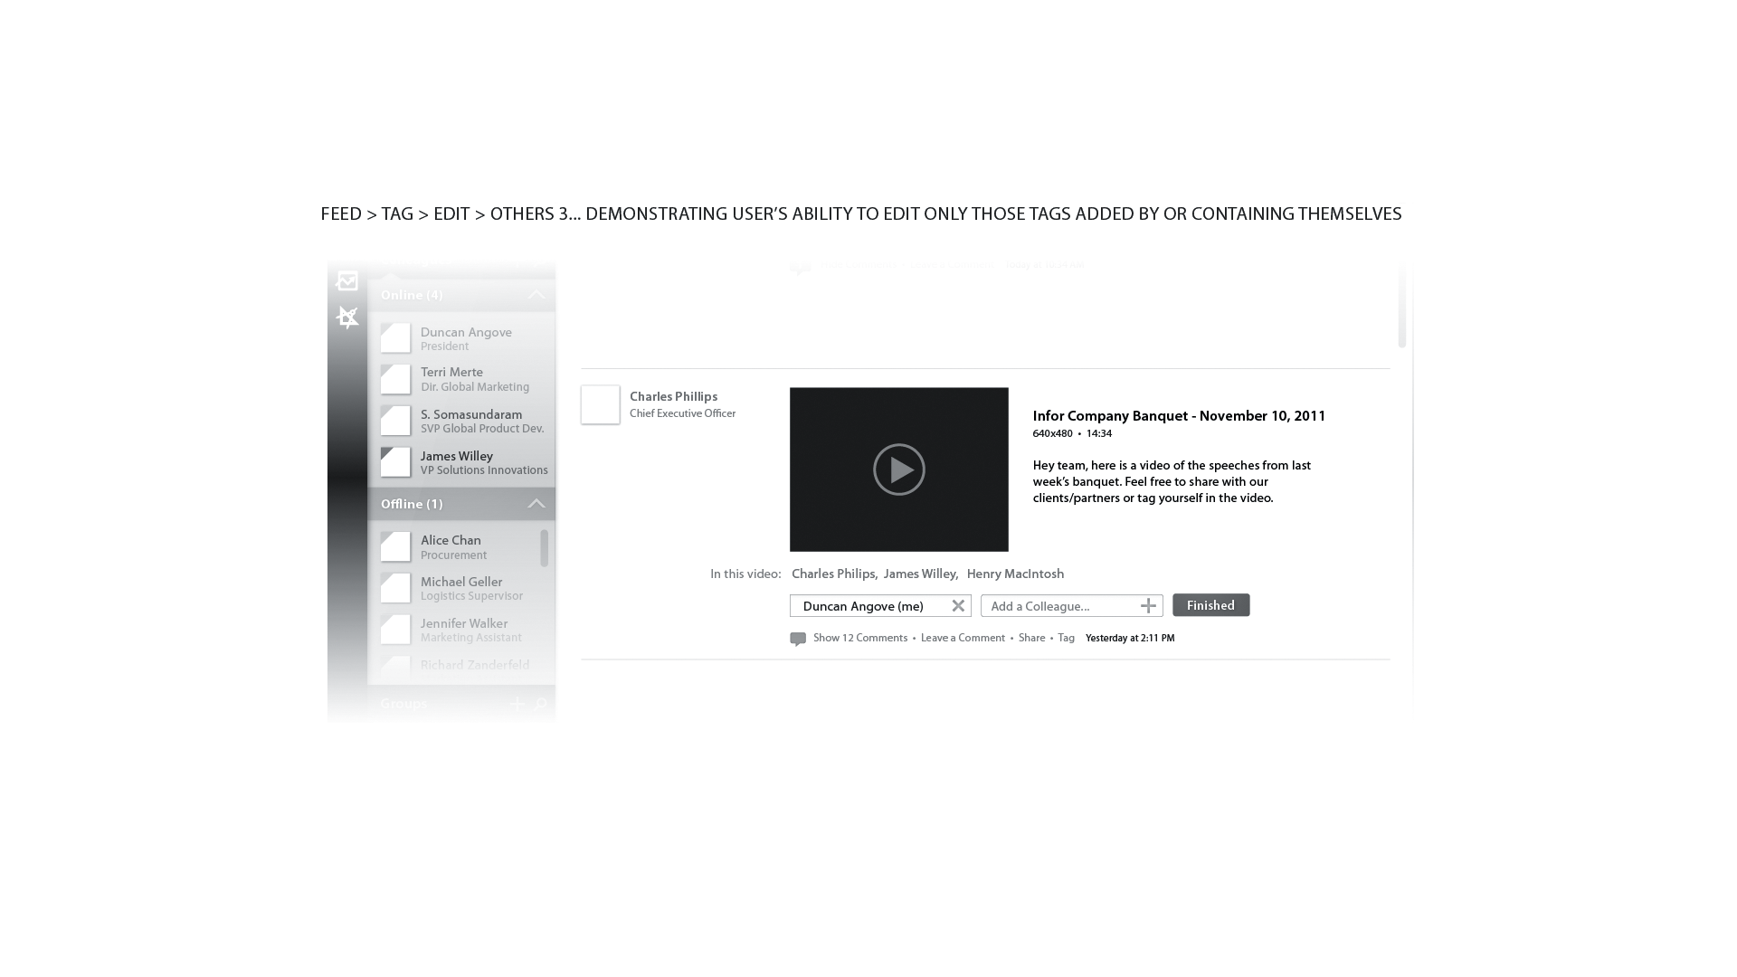Open Charles Phillips' profile name link

(673, 396)
